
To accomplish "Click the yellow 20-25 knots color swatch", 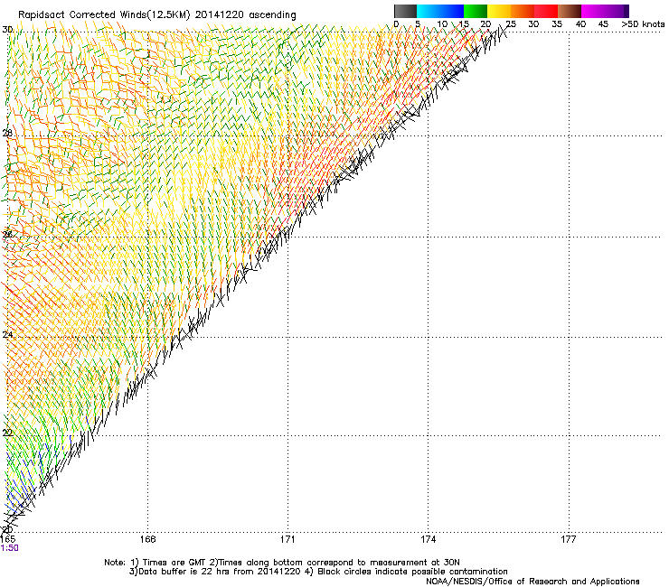I will pos(499,11).
